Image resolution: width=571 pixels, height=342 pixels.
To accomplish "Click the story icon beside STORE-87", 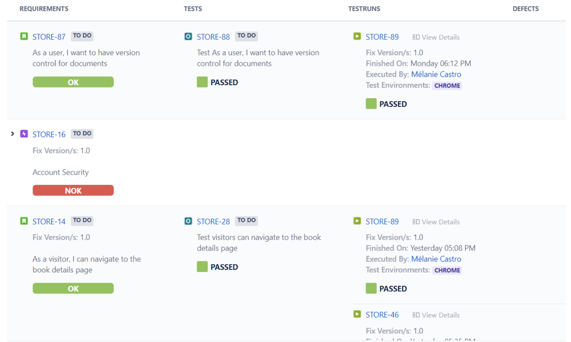I will point(24,37).
